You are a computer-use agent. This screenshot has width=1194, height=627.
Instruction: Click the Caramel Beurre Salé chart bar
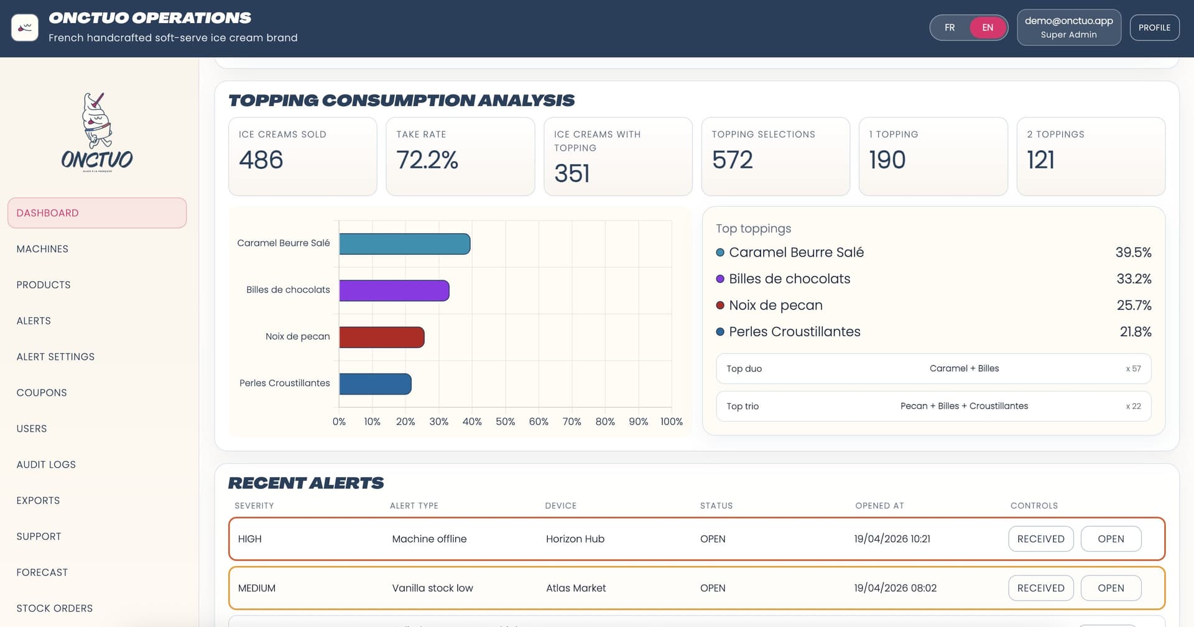tap(405, 244)
